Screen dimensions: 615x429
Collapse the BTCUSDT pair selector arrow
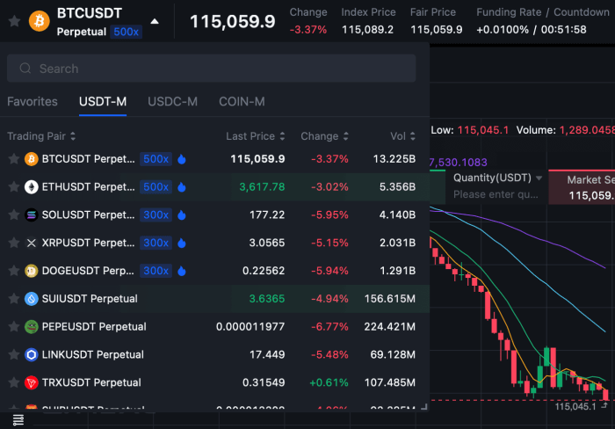pyautogui.click(x=155, y=21)
